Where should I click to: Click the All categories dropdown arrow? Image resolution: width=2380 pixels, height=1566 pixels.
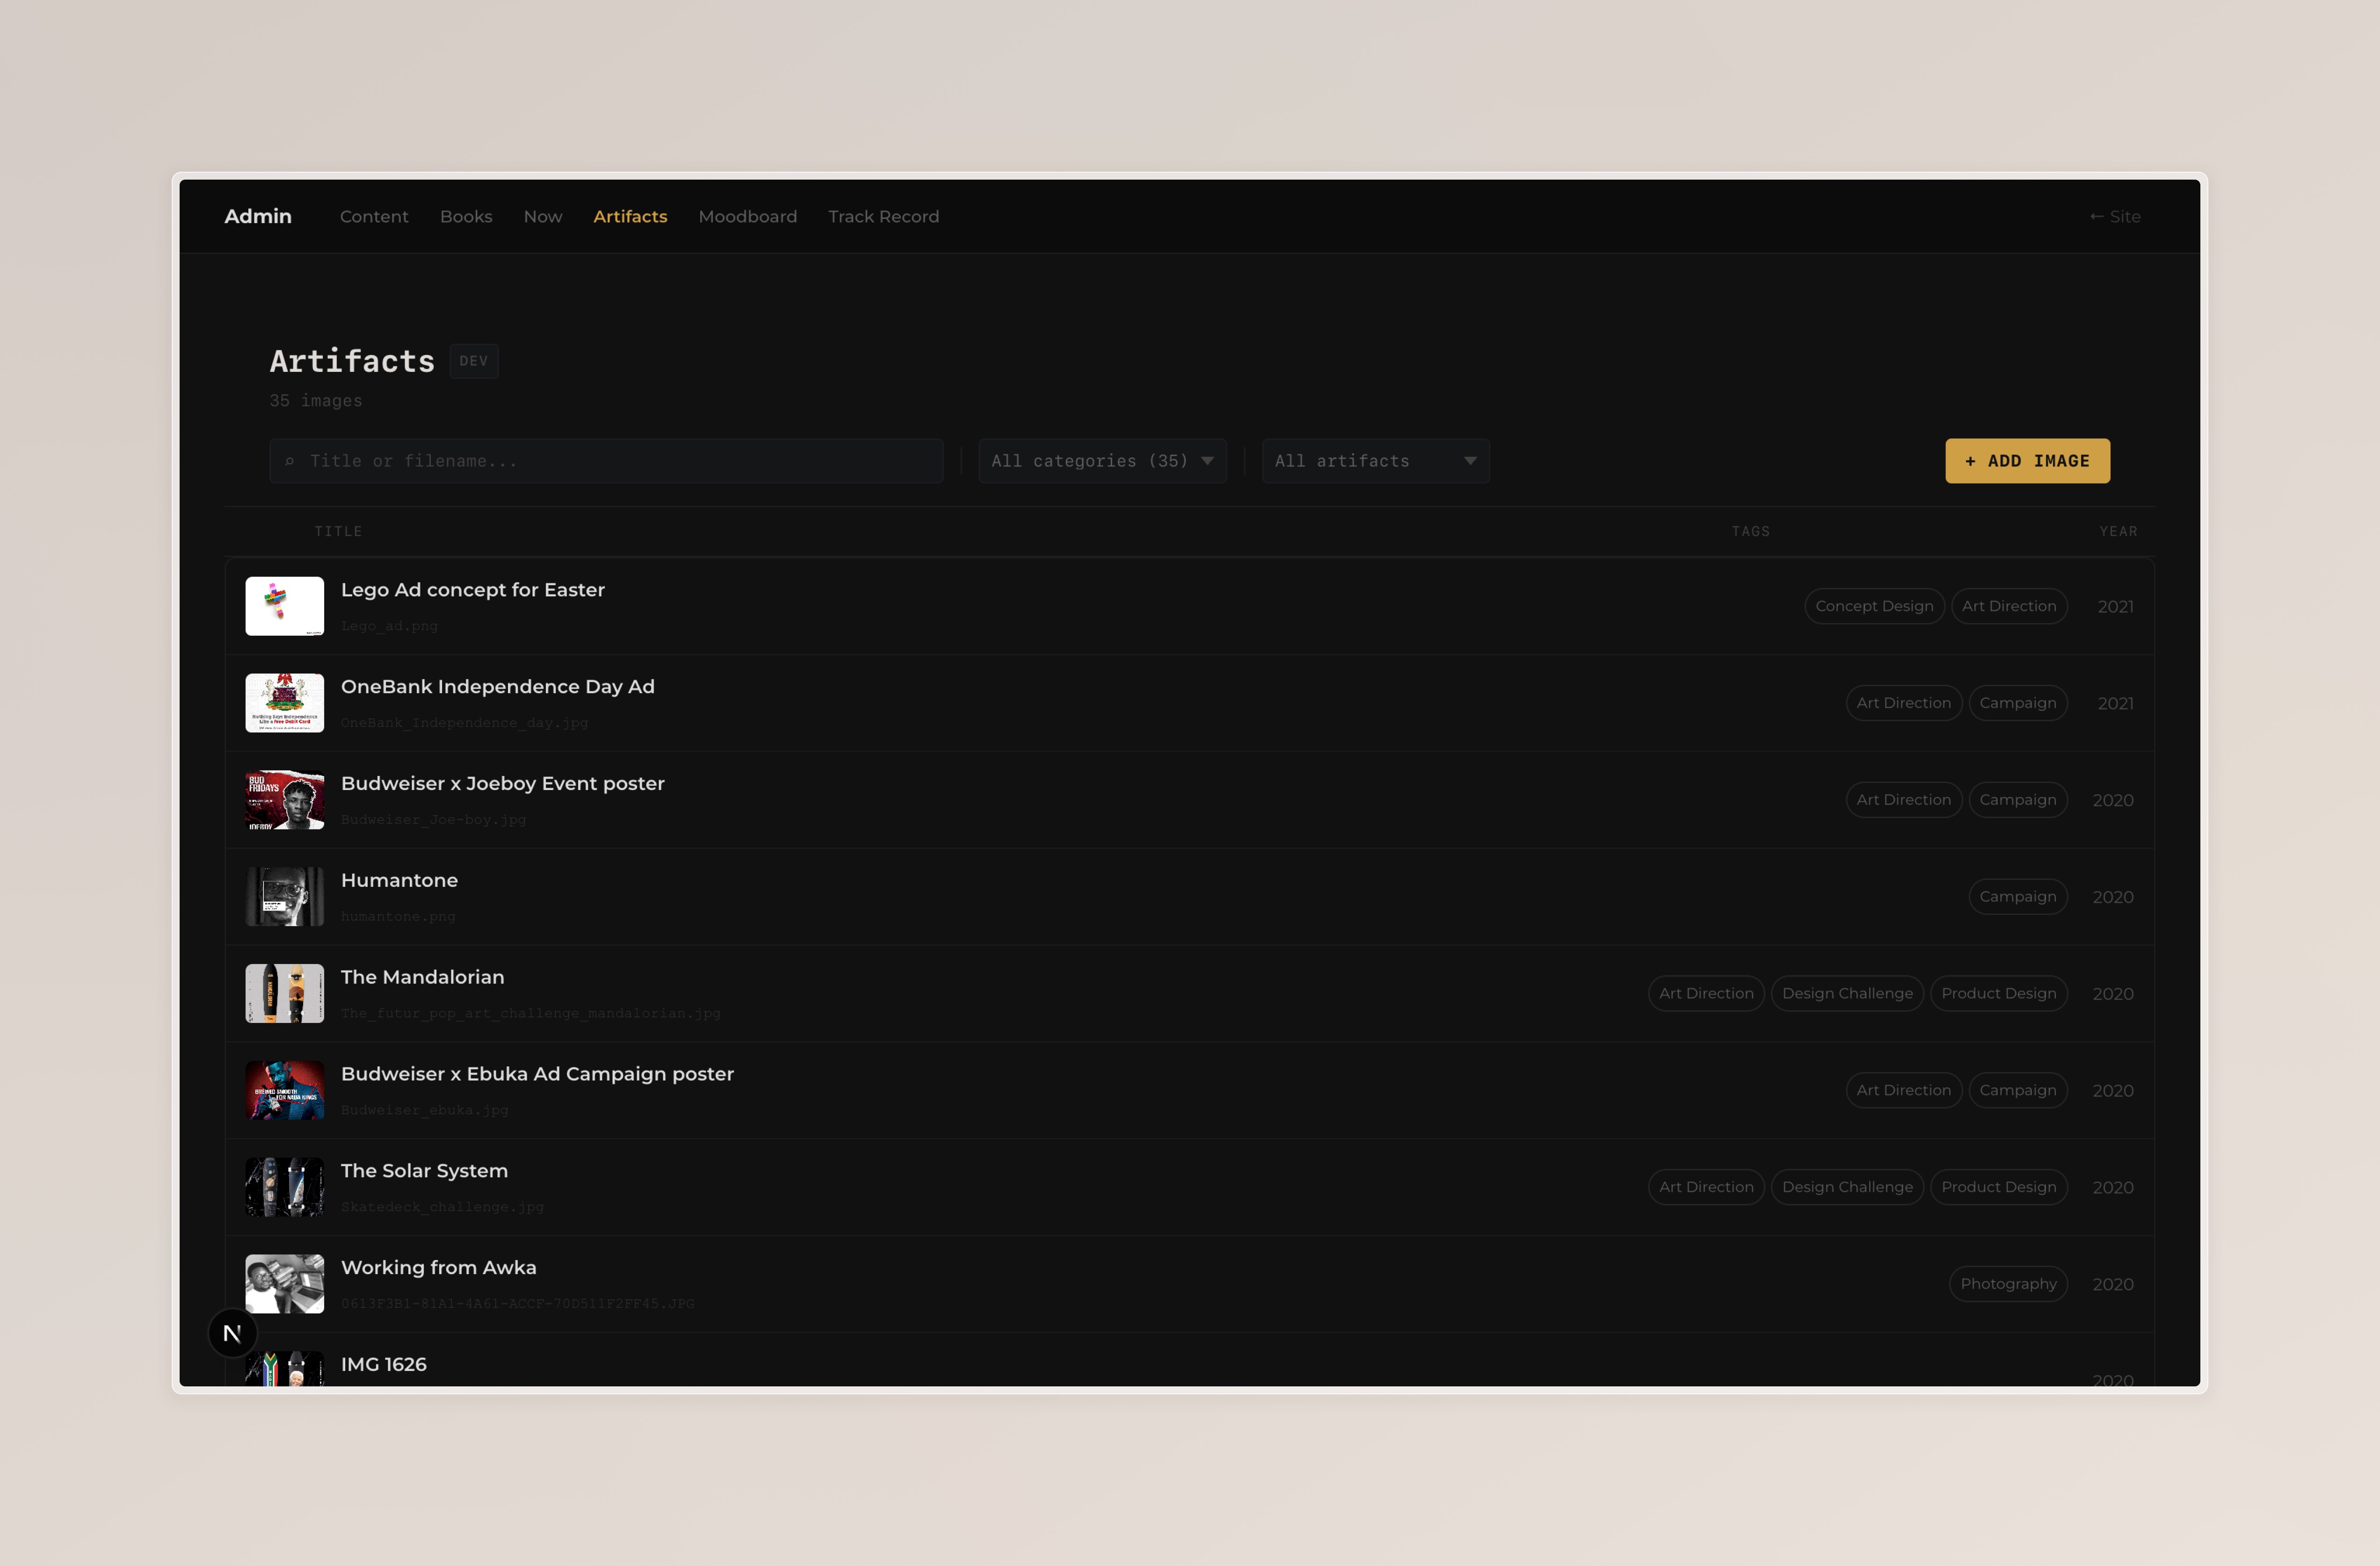tap(1207, 461)
